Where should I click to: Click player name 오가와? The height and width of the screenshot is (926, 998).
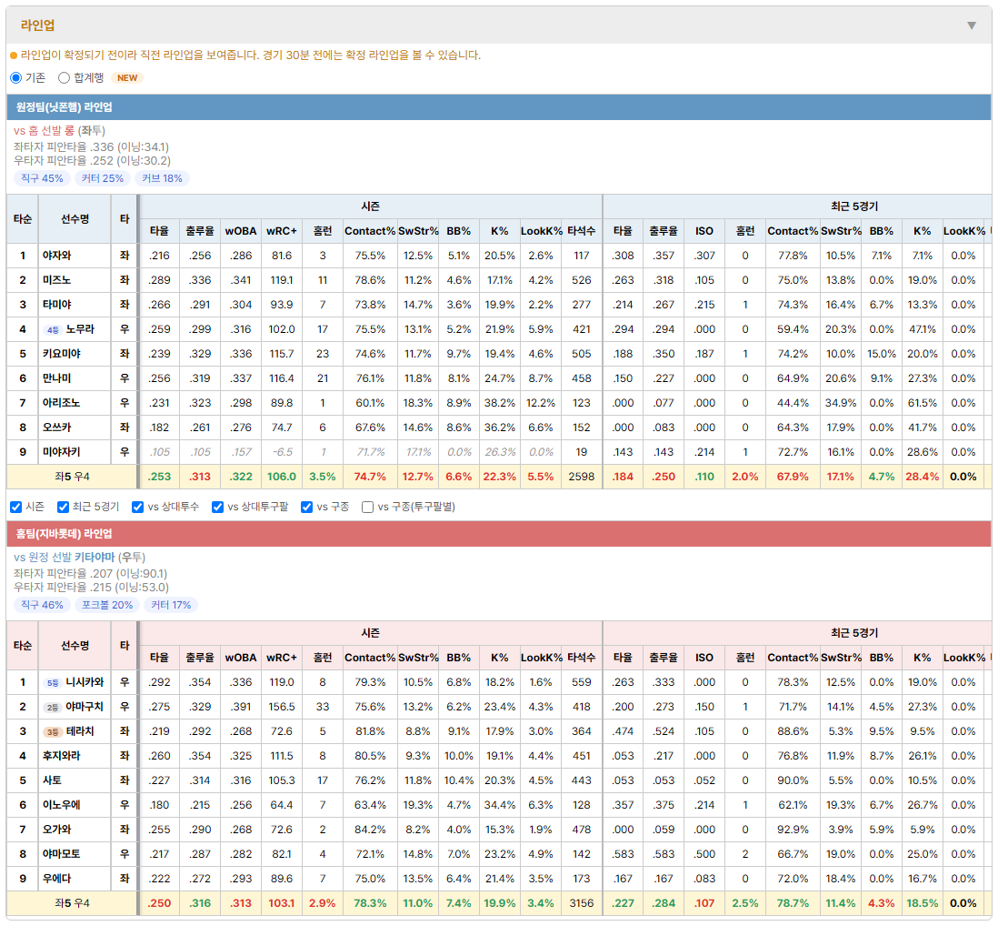coord(57,830)
